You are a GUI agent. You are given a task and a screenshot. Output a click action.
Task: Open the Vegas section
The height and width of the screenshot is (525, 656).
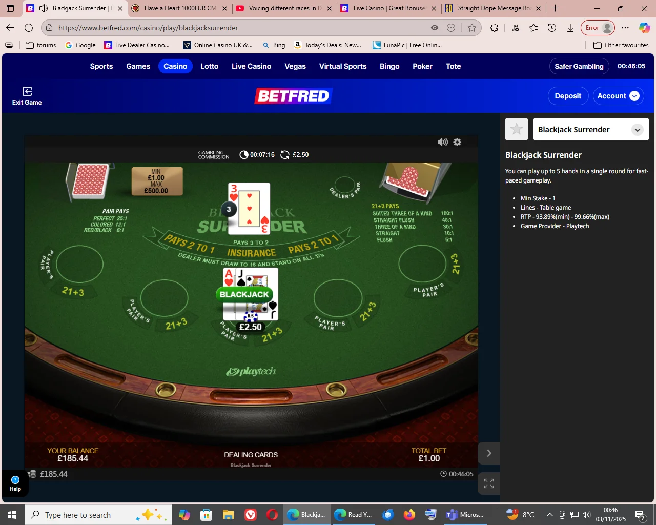295,66
